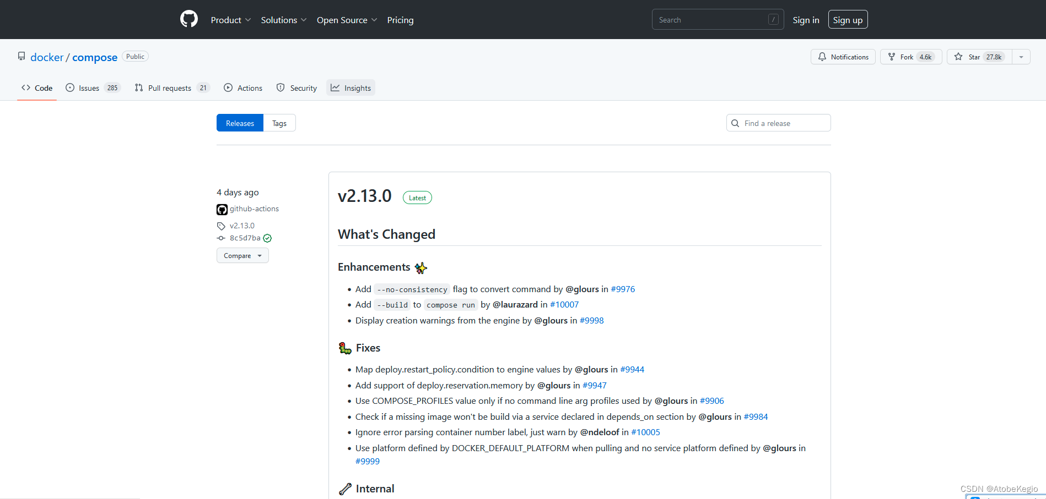Viewport: 1046px width, 499px height.
Task: Open the Compare dropdown
Action: 242,255
